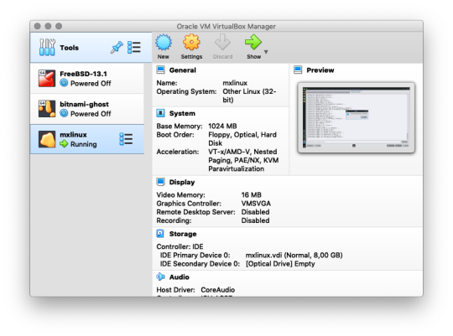Open the Show button dropdown arrow

pos(266,52)
